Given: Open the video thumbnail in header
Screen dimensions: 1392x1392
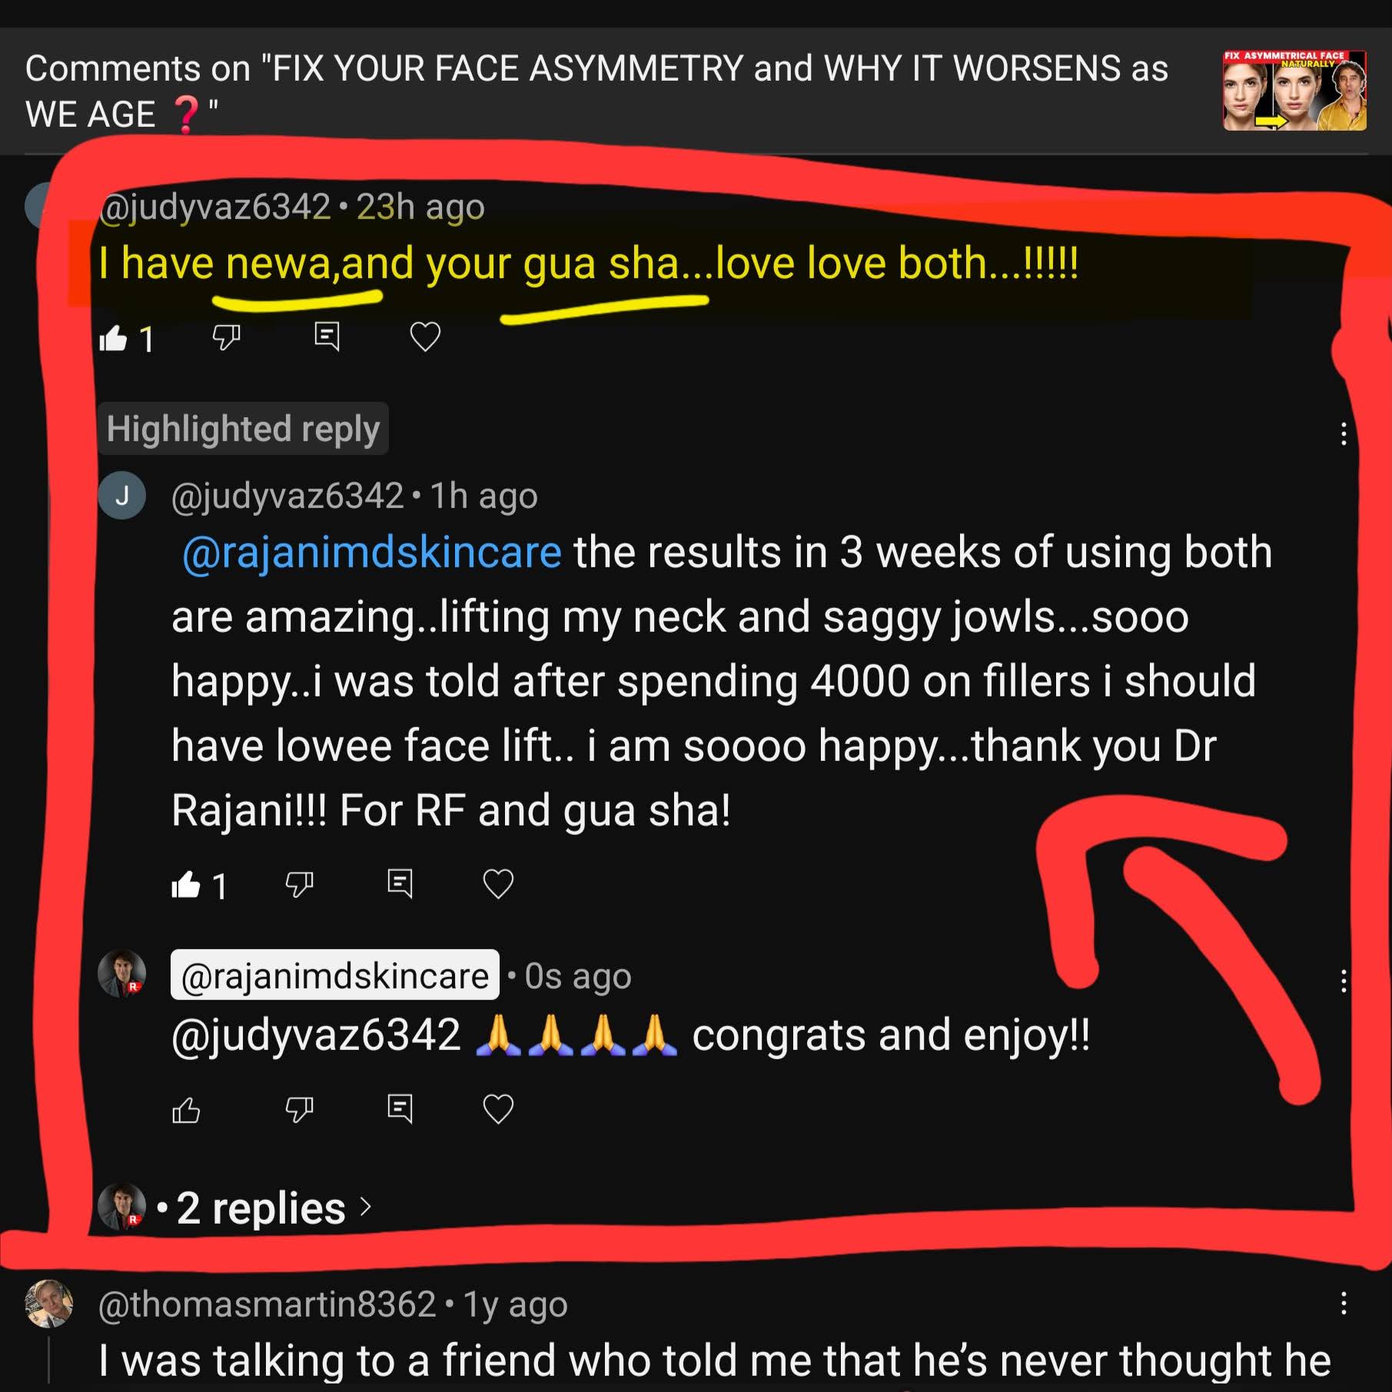Looking at the screenshot, I should pos(1294,91).
